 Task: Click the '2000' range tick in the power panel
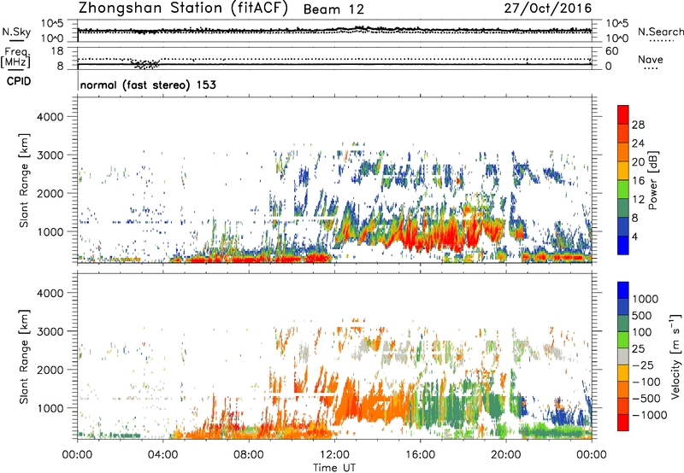(50, 193)
